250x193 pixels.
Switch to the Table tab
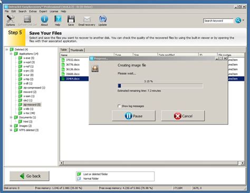pos(64,50)
